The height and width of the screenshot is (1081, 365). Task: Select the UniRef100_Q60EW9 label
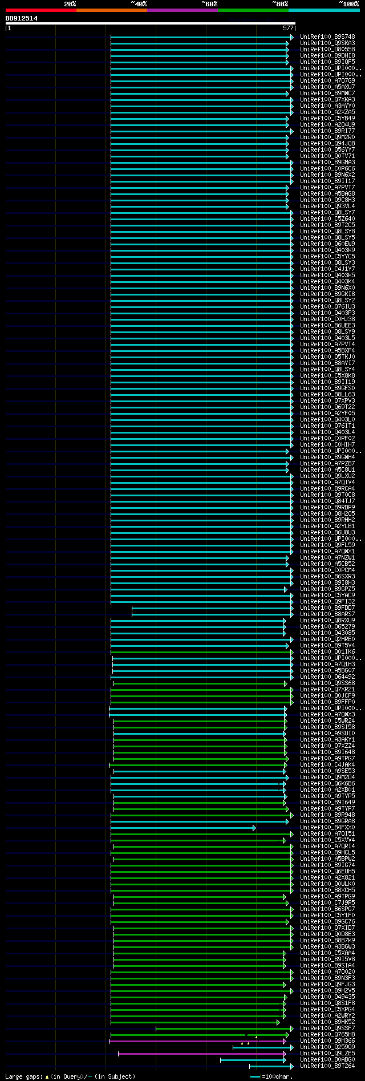[327, 244]
